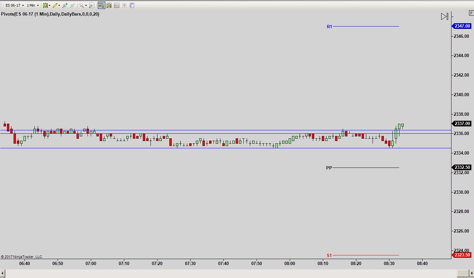Screen dimensions: 474x278
Task: Select the black PP pivot label
Action: [329, 168]
